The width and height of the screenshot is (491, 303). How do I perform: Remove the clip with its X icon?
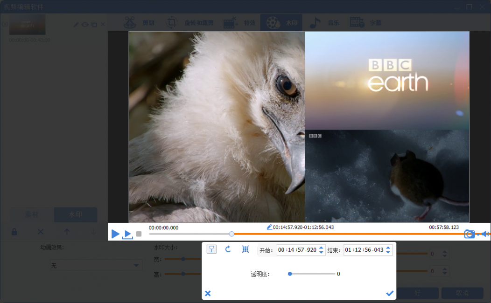point(103,24)
